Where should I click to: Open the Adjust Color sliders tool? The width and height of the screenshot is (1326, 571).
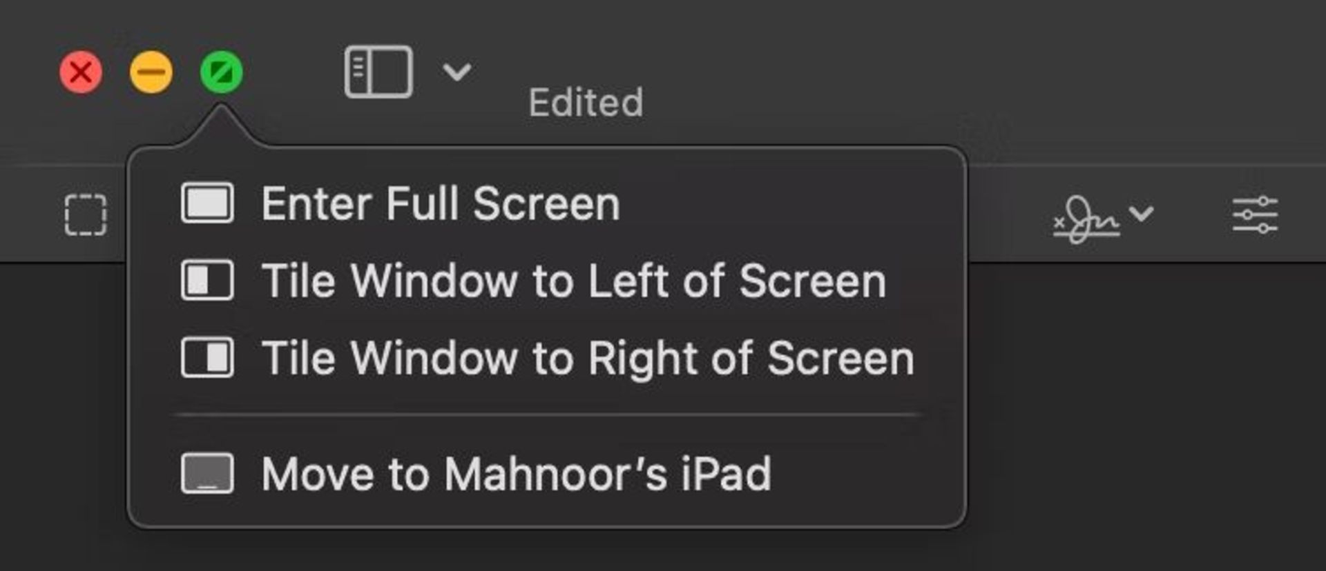point(1255,214)
